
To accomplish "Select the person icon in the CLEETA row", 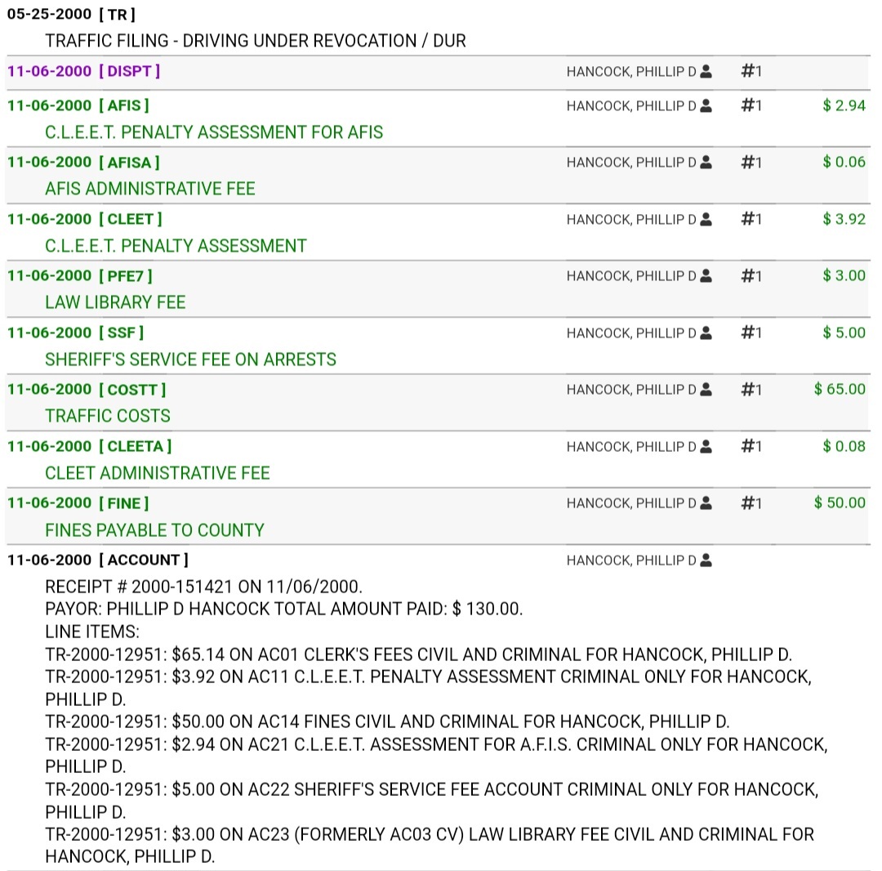I will coord(706,446).
